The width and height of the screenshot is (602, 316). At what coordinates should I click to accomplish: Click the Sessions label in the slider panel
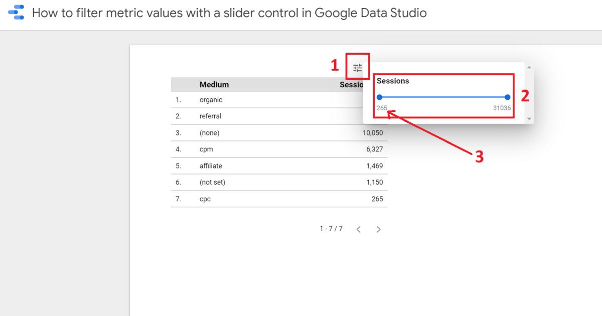(x=393, y=81)
